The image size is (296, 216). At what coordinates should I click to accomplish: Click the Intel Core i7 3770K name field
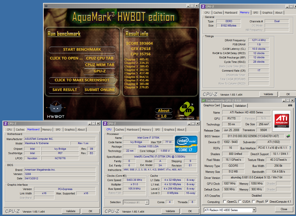click(x=148, y=138)
